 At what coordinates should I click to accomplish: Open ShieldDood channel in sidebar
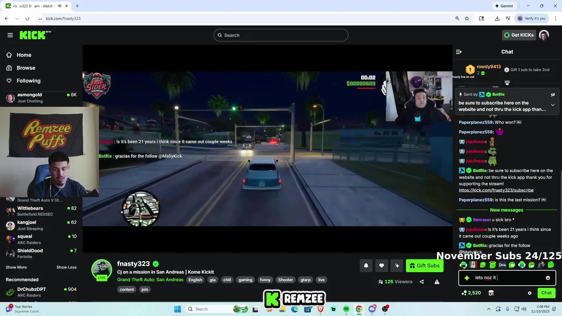click(41, 253)
